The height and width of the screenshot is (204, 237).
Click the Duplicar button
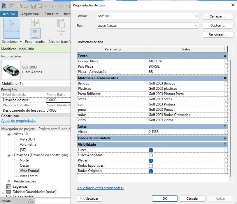(x=218, y=25)
